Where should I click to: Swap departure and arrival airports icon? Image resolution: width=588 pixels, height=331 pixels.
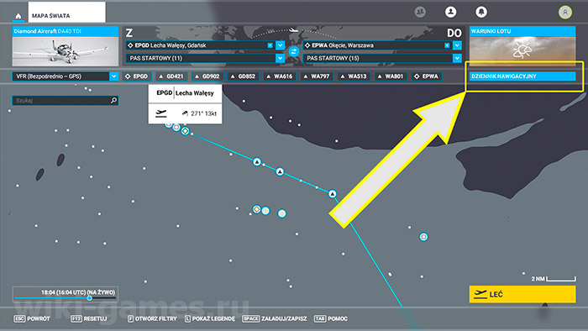point(294,51)
